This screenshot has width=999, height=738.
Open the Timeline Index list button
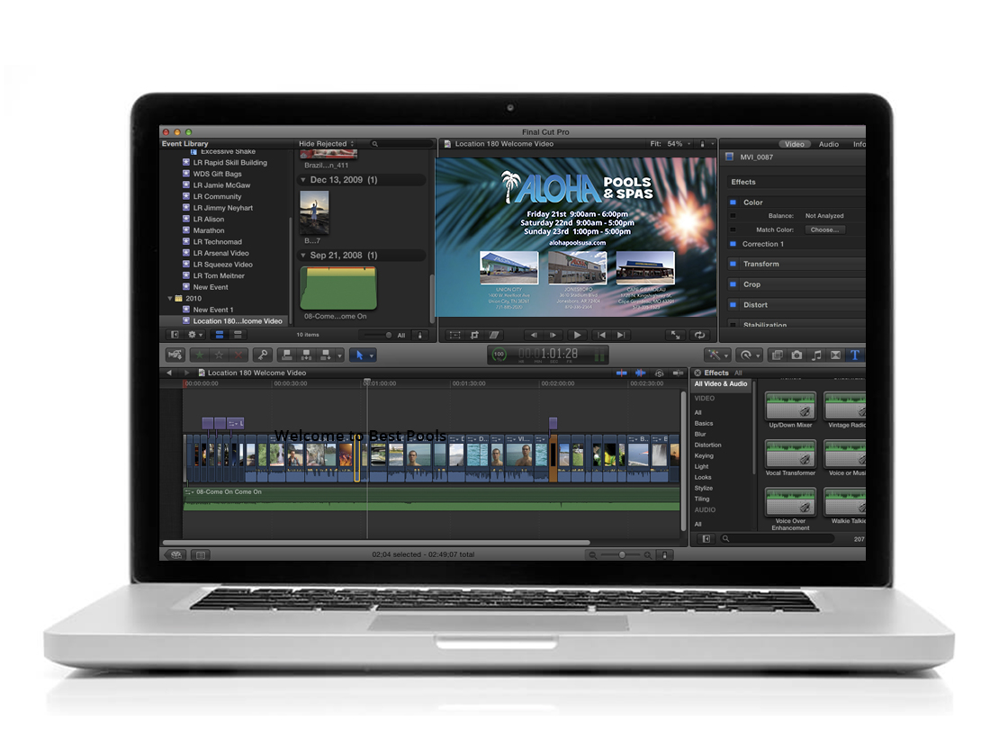(x=201, y=555)
